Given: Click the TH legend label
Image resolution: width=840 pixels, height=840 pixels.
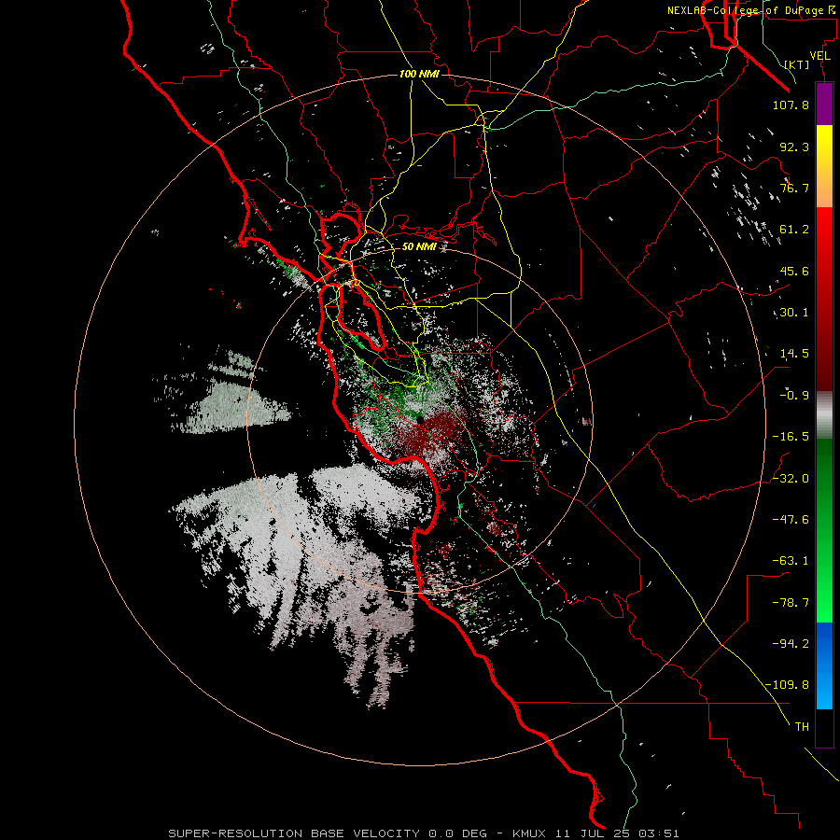Looking at the screenshot, I should point(802,726).
